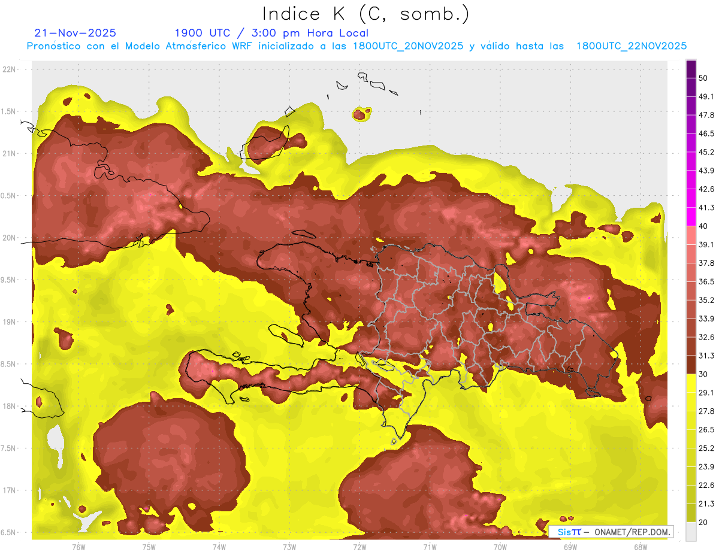The image size is (719, 555).
Task: Click the light gray swatch below 20
Action: tap(691, 531)
